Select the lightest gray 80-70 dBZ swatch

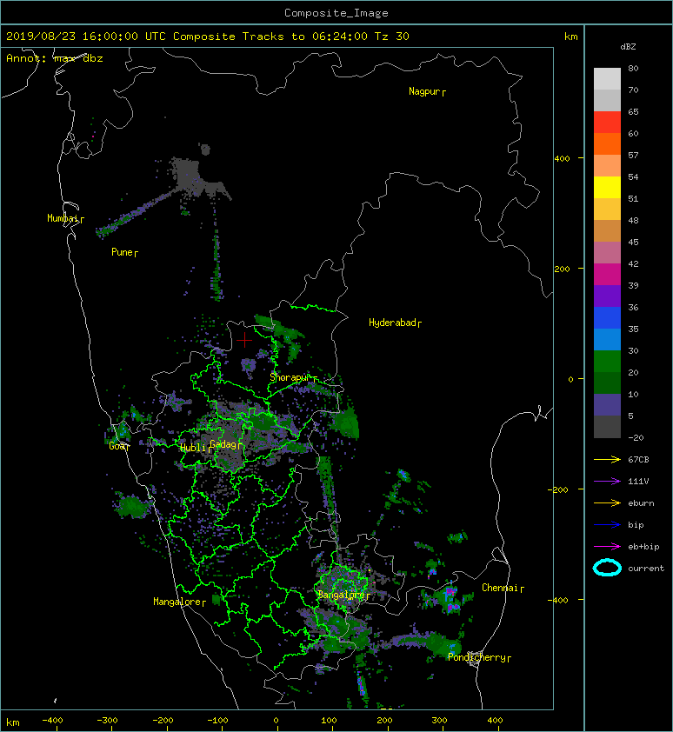607,79
